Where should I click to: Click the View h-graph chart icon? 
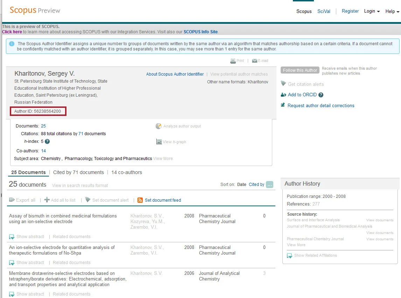click(159, 141)
